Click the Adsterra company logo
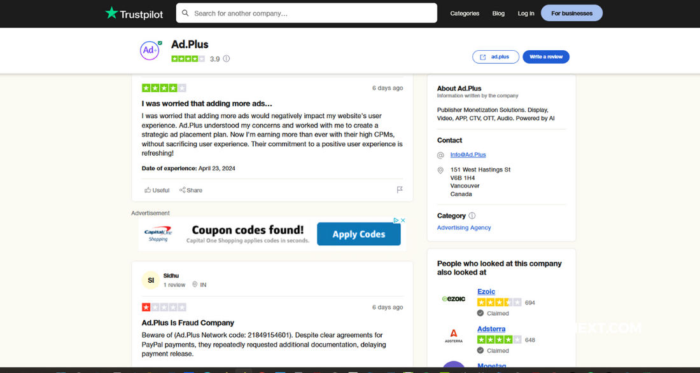Viewport: 700px width, 373px height. tap(453, 336)
